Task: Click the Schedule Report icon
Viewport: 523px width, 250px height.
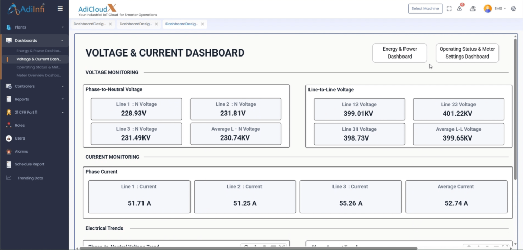Action: [x=9, y=164]
